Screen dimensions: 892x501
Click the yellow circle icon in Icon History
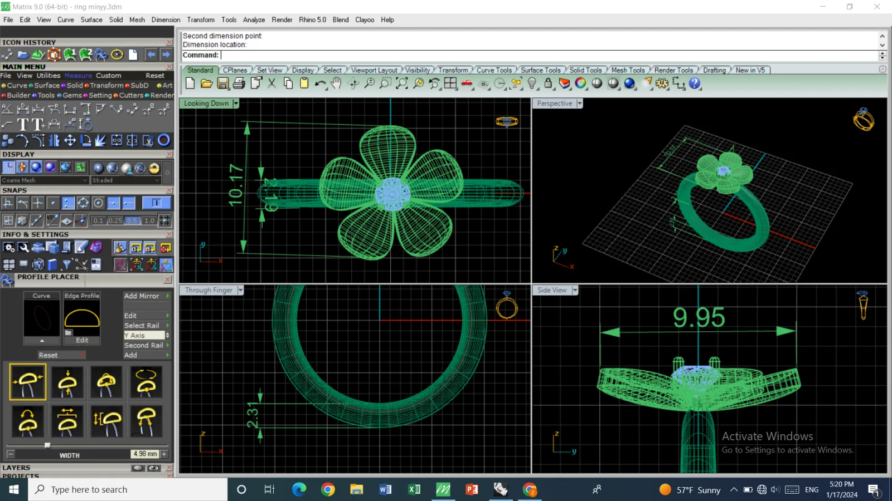117,55
